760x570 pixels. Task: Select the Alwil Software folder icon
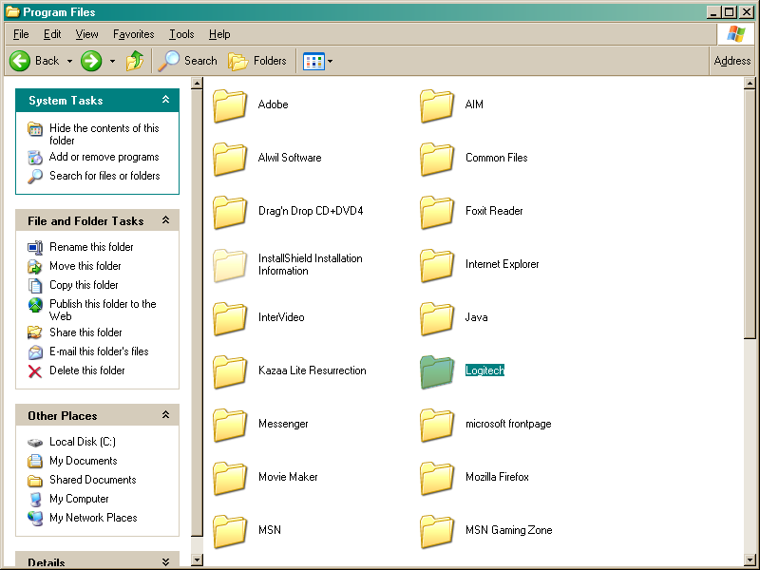pos(230,159)
